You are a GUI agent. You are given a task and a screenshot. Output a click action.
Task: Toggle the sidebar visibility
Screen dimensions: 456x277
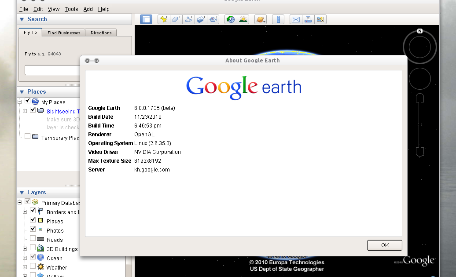[146, 19]
